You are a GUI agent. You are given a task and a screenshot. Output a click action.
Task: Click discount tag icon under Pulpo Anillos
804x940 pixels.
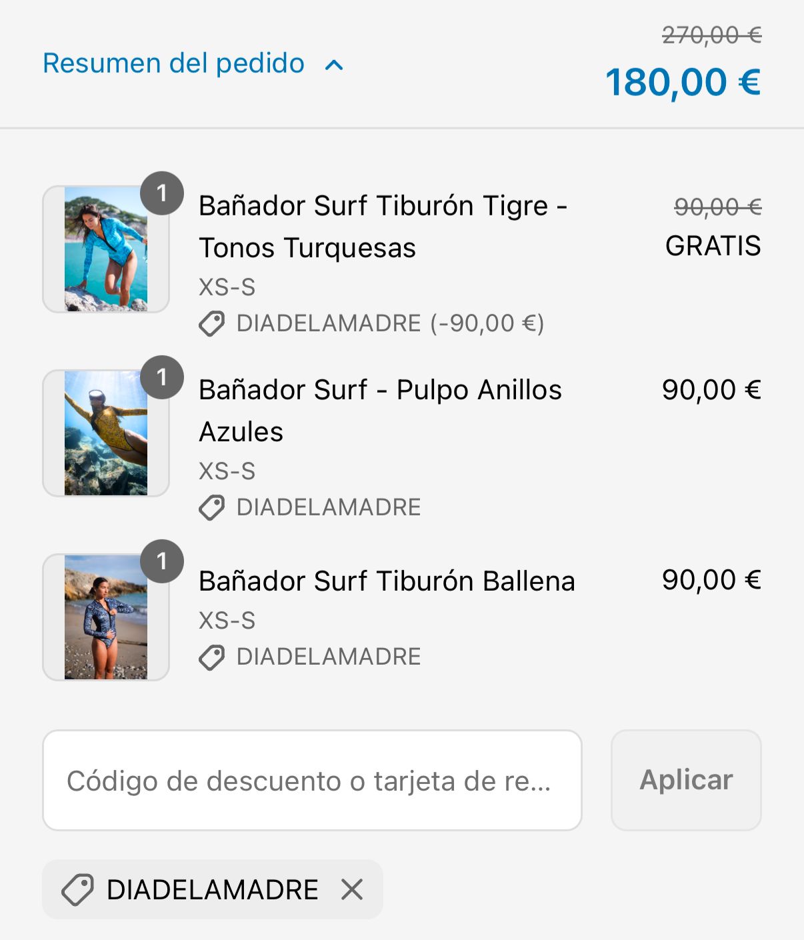(x=212, y=508)
